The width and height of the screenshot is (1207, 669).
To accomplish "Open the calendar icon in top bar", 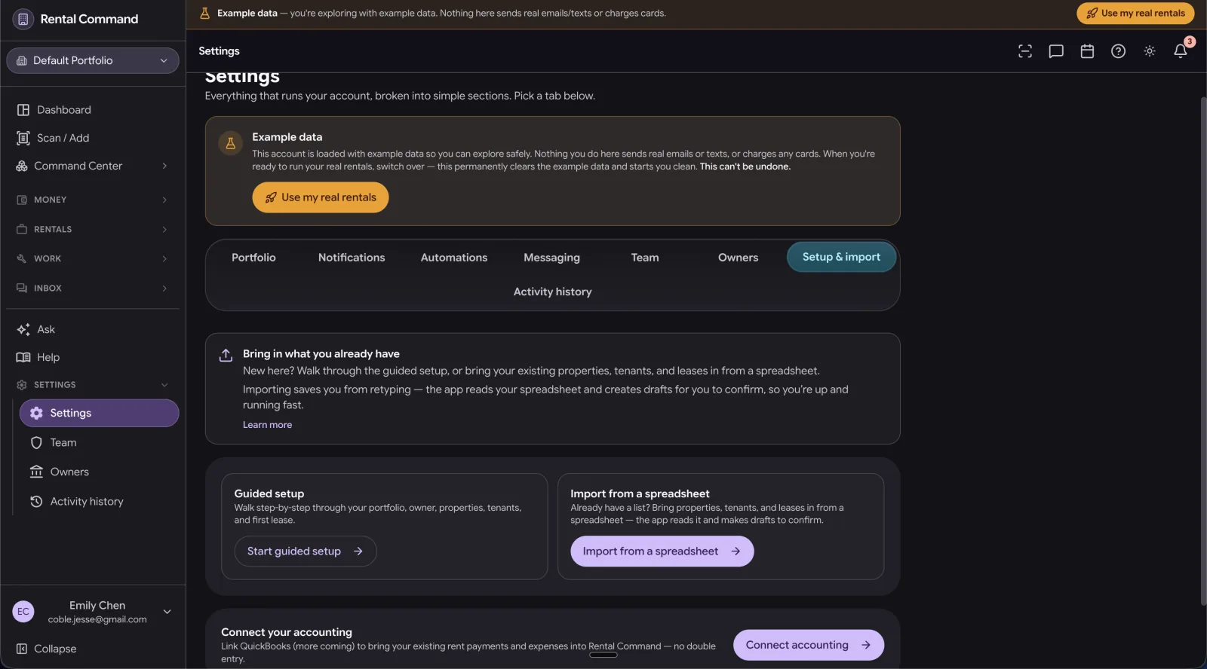I will (1087, 51).
